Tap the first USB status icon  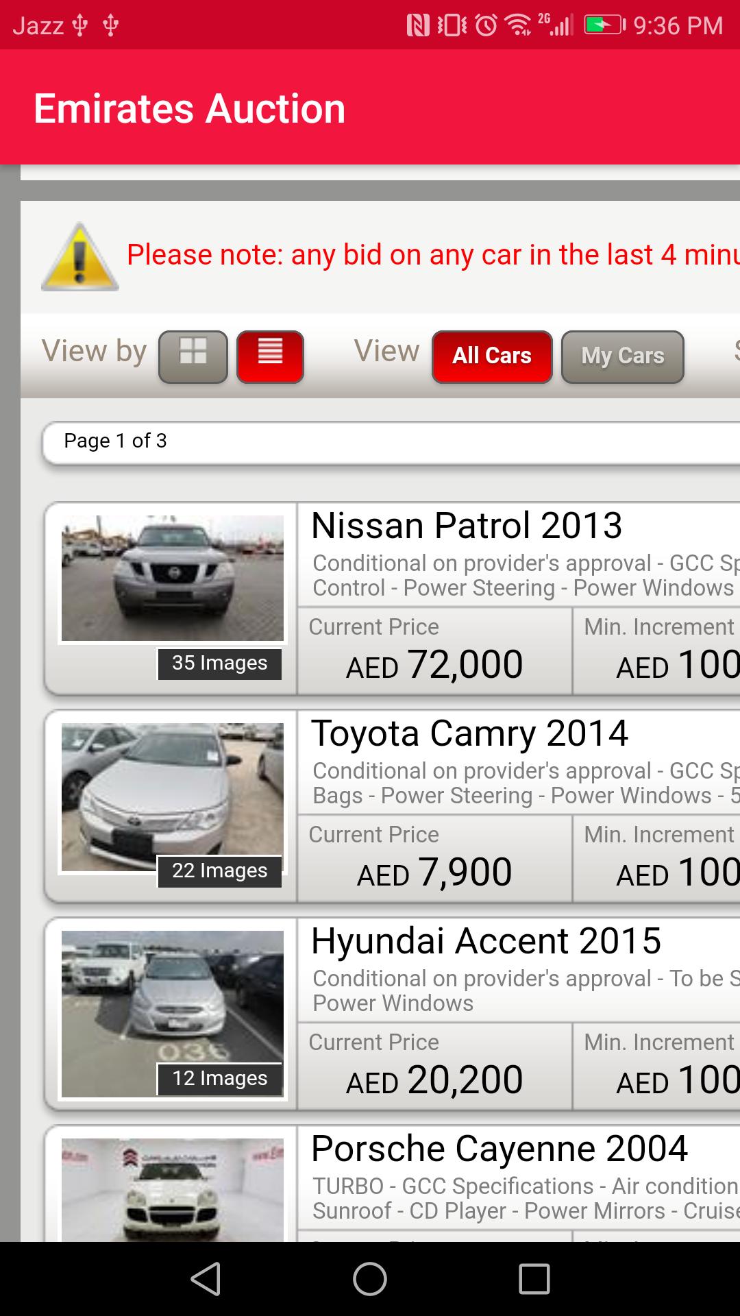(x=80, y=25)
